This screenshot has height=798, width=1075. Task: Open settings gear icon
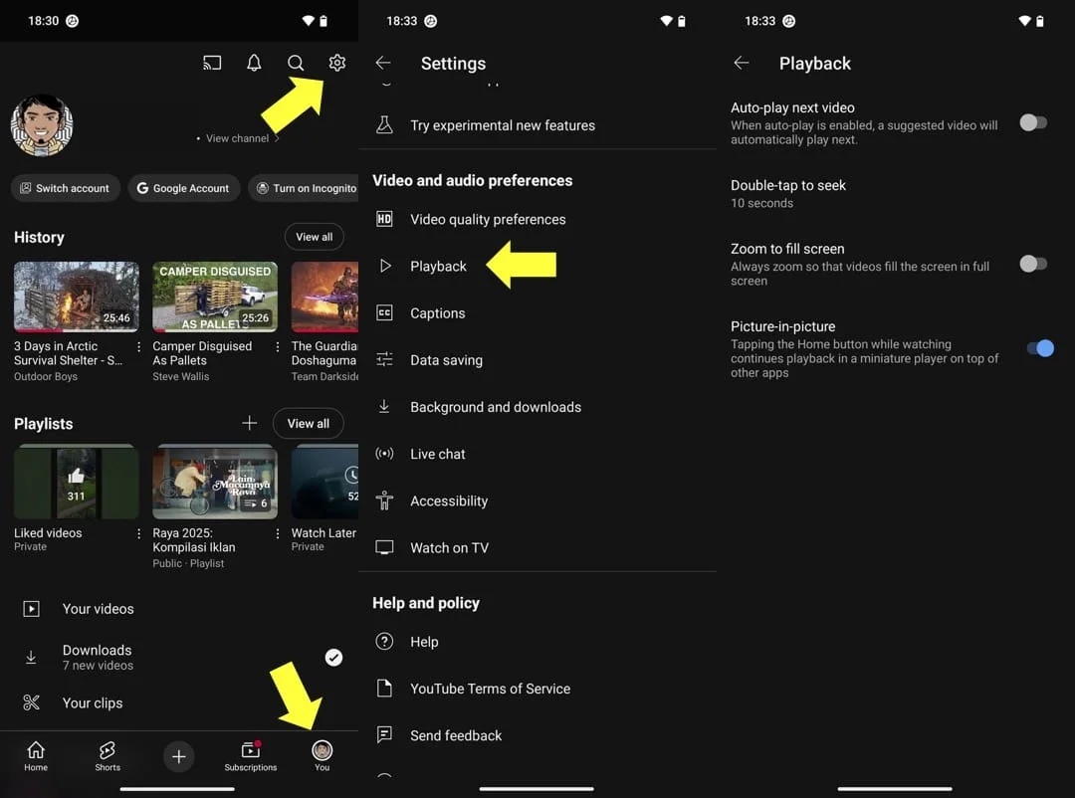(x=336, y=63)
